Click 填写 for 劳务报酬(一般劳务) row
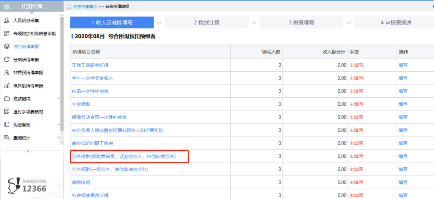The width and height of the screenshot is (434, 199). point(403,169)
